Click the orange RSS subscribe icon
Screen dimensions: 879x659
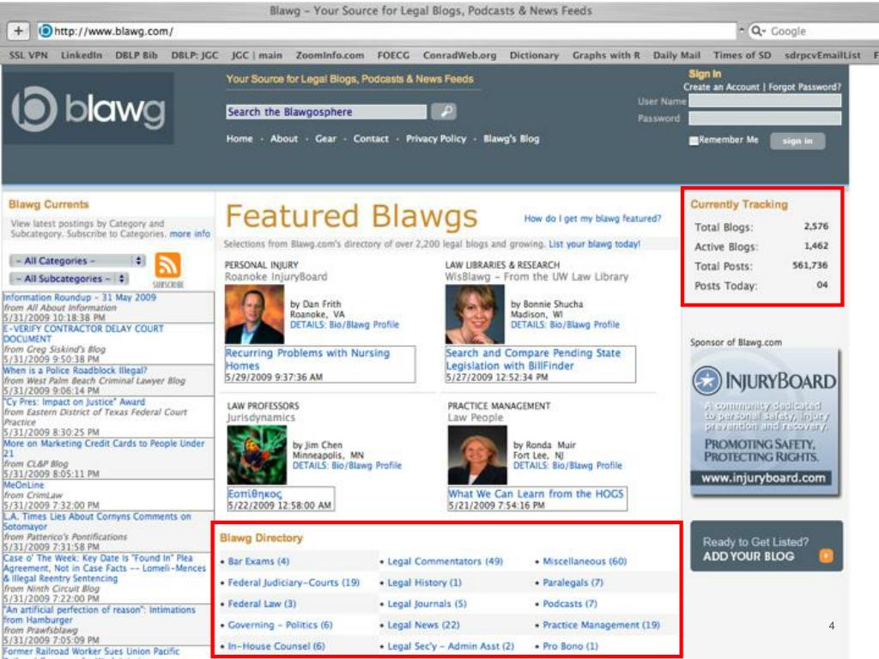[x=167, y=266]
